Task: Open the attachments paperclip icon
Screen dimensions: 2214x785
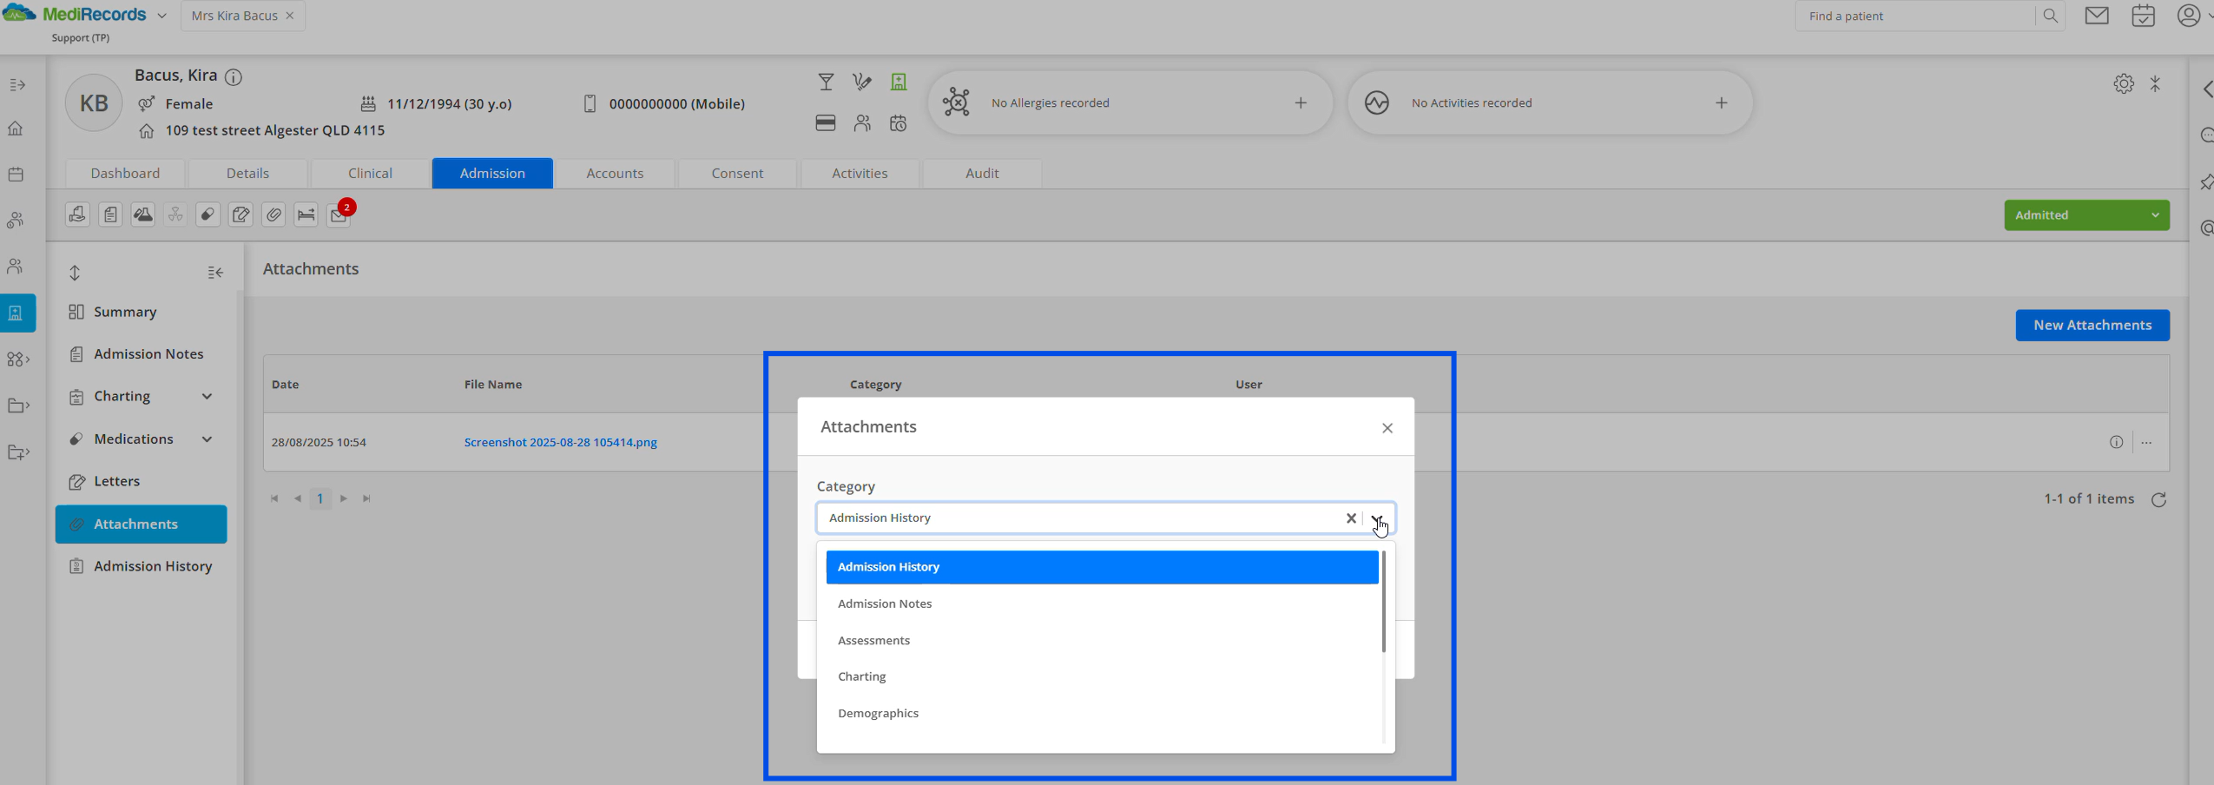Action: pyautogui.click(x=273, y=214)
